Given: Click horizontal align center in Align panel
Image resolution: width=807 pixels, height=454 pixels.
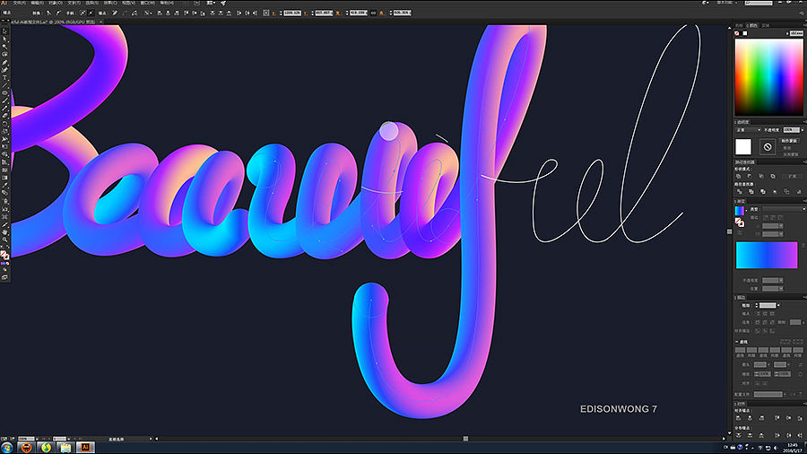Looking at the screenshot, I should coord(750,418).
